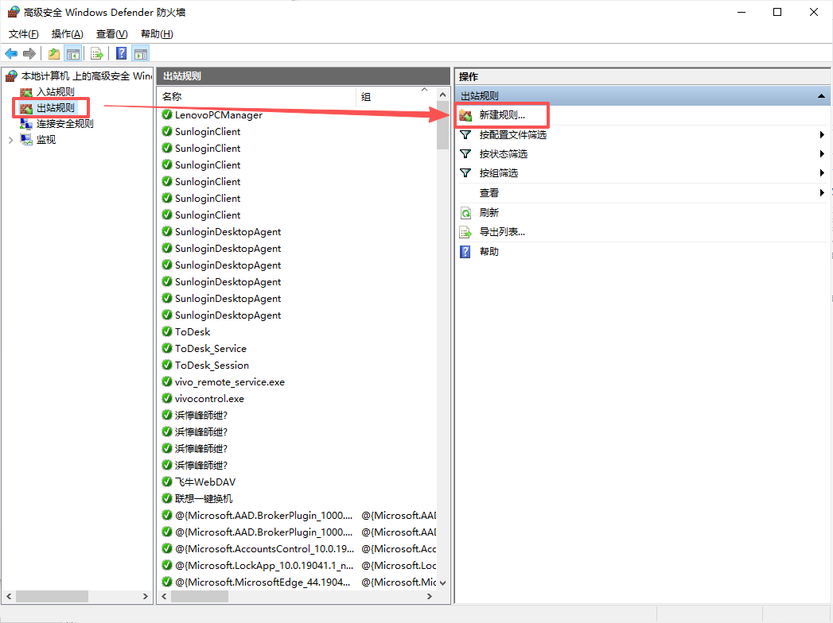Click the tree pane scroll left arrow
This screenshot has width=833, height=623.
click(x=9, y=597)
